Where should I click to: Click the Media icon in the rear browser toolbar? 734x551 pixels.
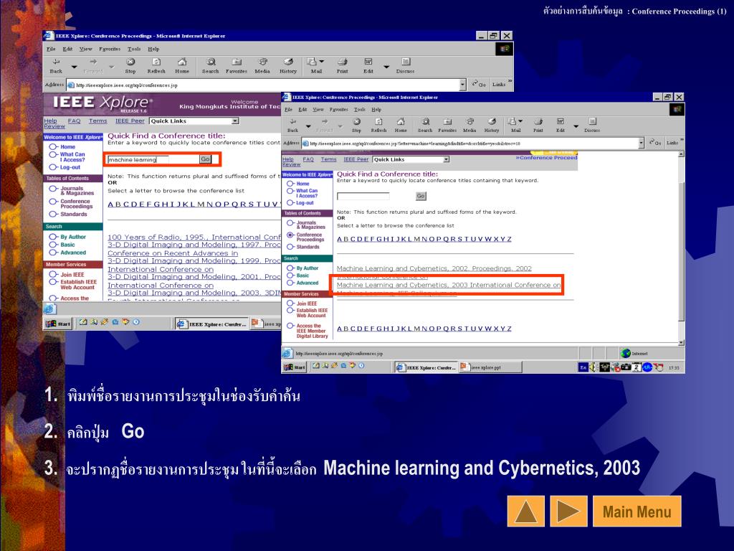(262, 62)
